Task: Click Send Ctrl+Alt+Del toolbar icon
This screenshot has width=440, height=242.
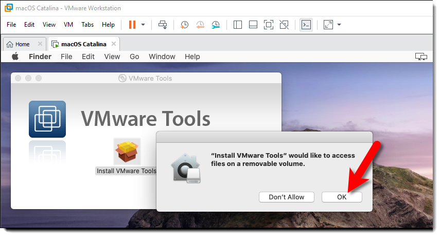Action: coord(163,25)
